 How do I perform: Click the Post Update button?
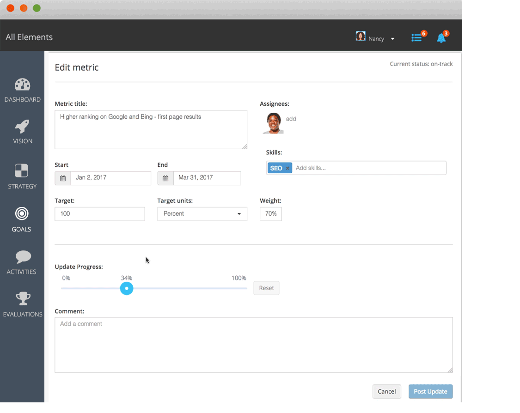tap(430, 391)
